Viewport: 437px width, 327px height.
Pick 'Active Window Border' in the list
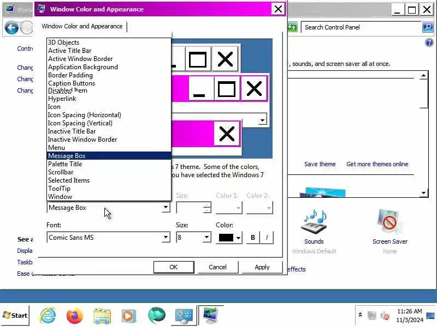pos(109,59)
